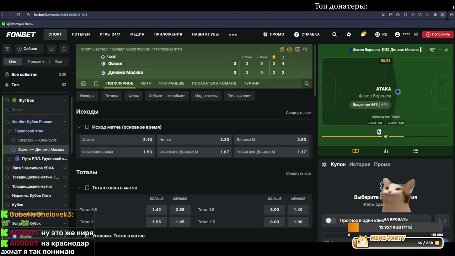The width and height of the screenshot is (455, 256).
Task: Toggle favorite star for Фонбет Кубок России
Action: click(7, 122)
